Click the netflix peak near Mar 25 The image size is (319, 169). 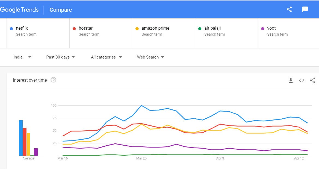point(141,106)
